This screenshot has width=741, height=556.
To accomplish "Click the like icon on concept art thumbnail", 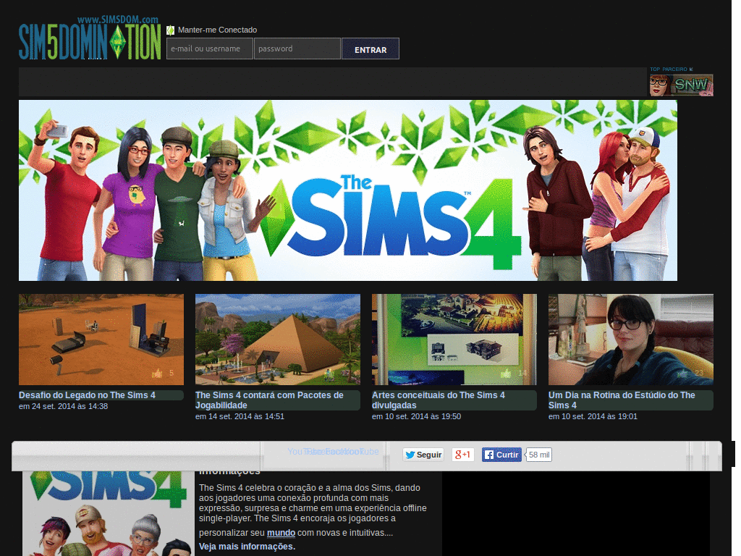I will (506, 374).
